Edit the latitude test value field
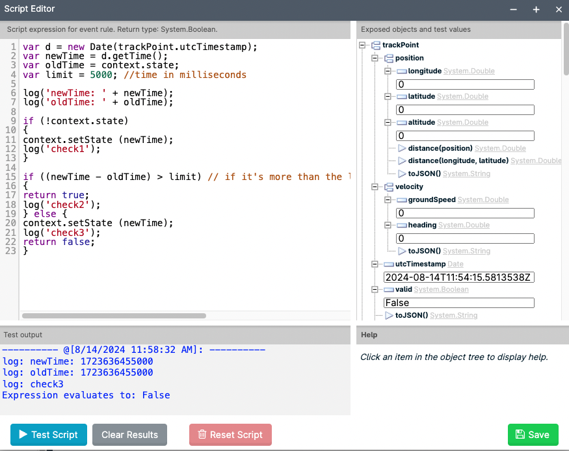This screenshot has height=451, width=569. 465,110
